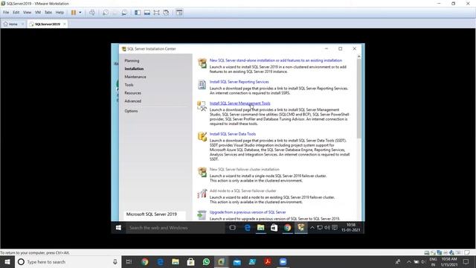Click guest volume speaker icon

tap(327, 228)
